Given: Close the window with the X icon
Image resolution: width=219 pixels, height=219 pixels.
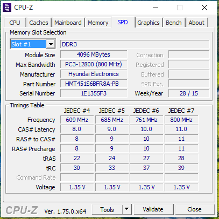Looking at the screenshot, I should 204,8.
